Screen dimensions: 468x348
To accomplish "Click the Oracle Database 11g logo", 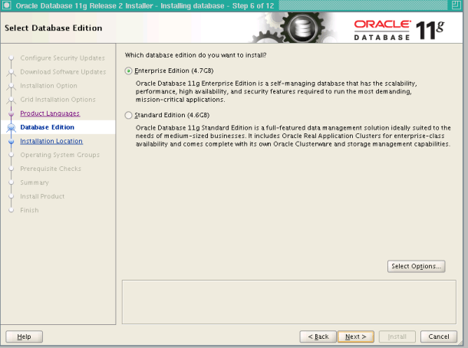I will tap(399, 30).
